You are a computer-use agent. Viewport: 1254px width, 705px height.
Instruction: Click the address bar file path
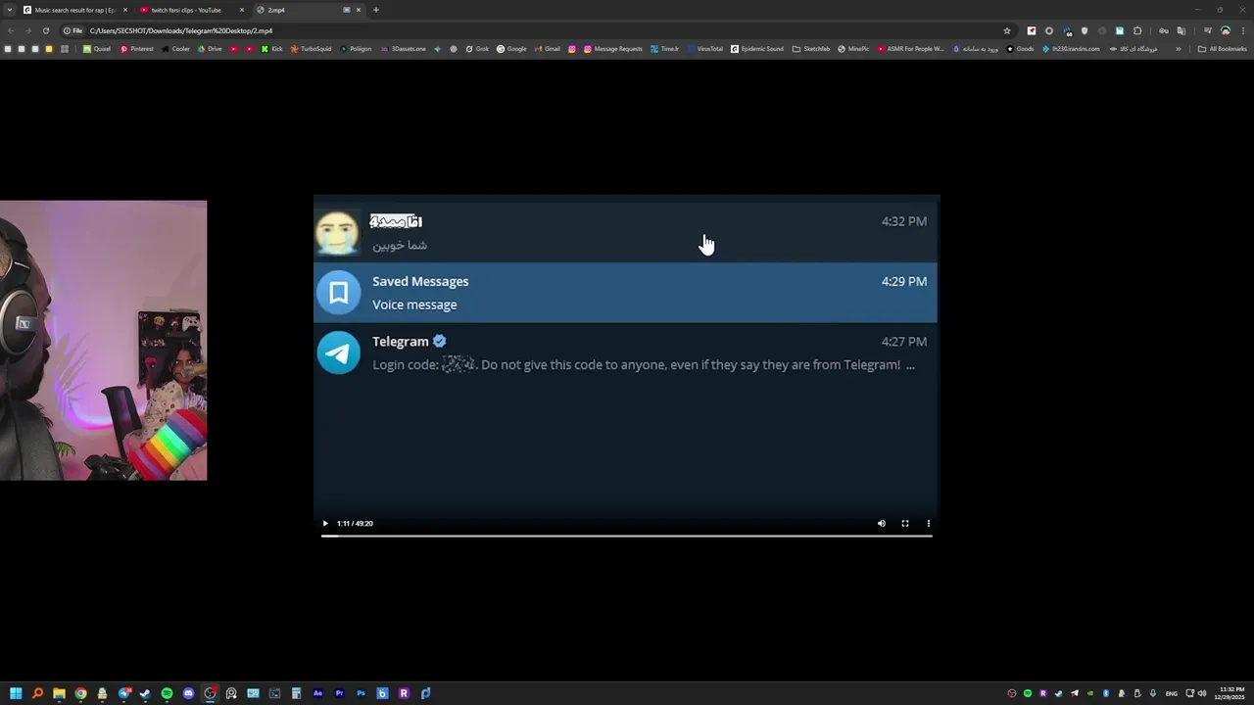[181, 30]
